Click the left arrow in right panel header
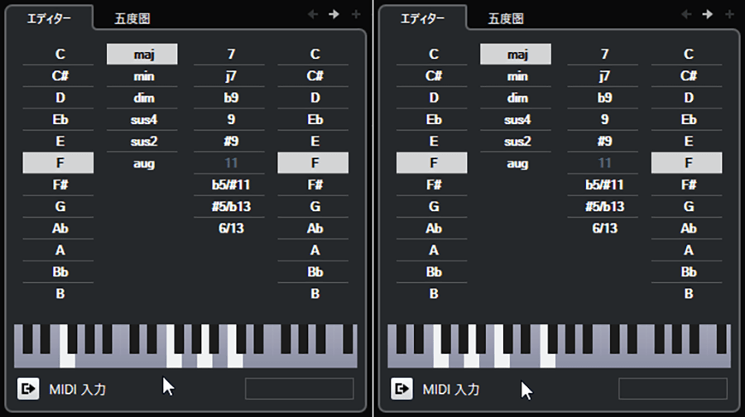Image resolution: width=745 pixels, height=417 pixels. (686, 15)
